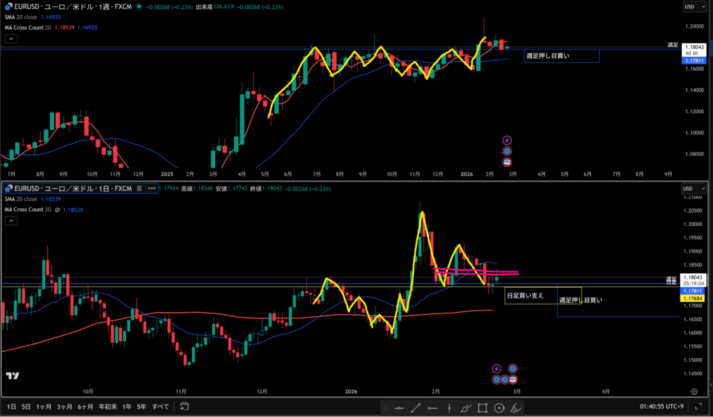
Task: Select the horizontal line drawing tool
Action: [x=399, y=407]
